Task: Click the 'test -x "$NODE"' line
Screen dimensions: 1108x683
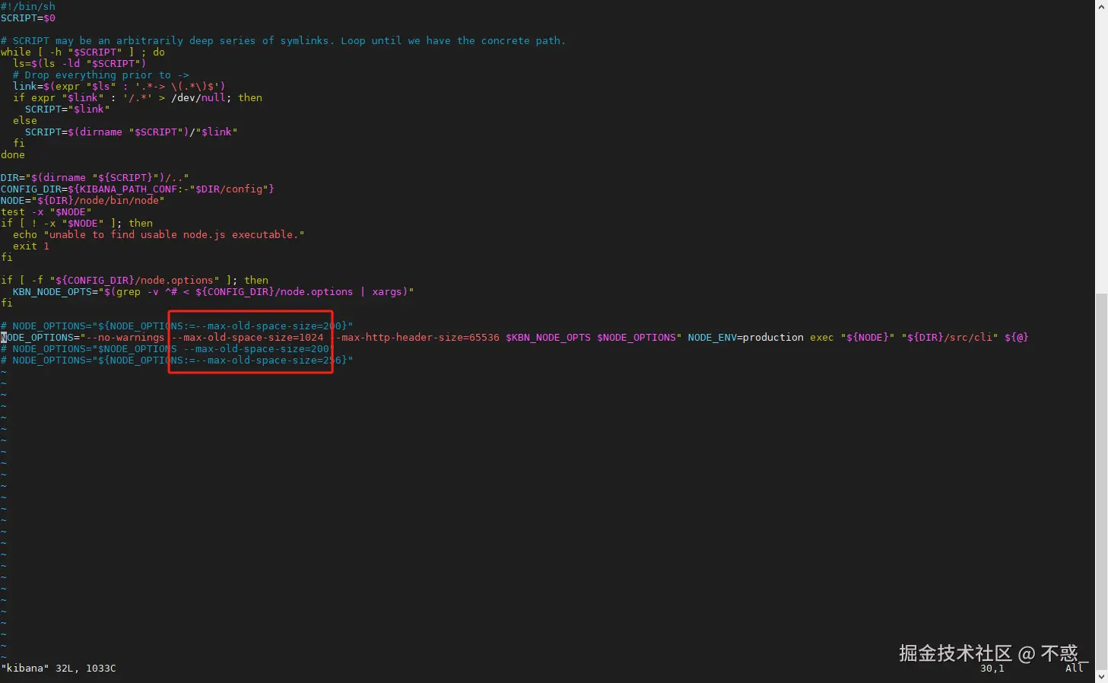Action: tap(46, 211)
